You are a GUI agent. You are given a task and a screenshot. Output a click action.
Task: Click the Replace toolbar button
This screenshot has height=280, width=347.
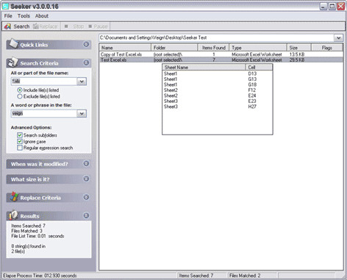tap(46, 26)
